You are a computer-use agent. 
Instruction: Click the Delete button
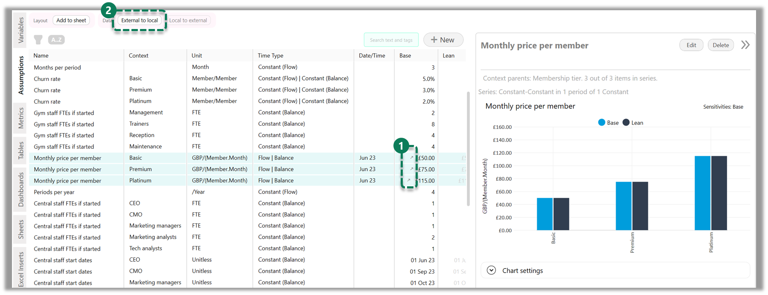(721, 45)
